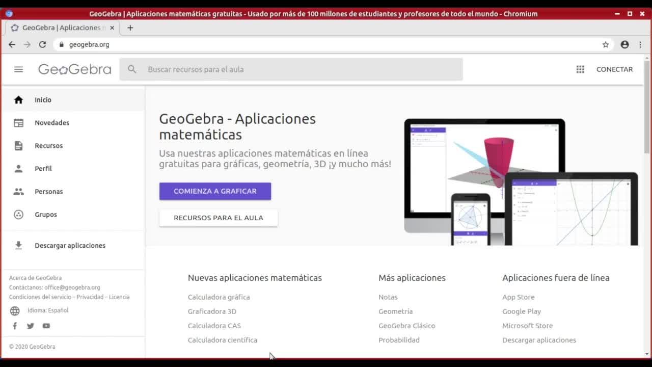
Task: Click the hero devices illustration
Action: tap(521, 182)
